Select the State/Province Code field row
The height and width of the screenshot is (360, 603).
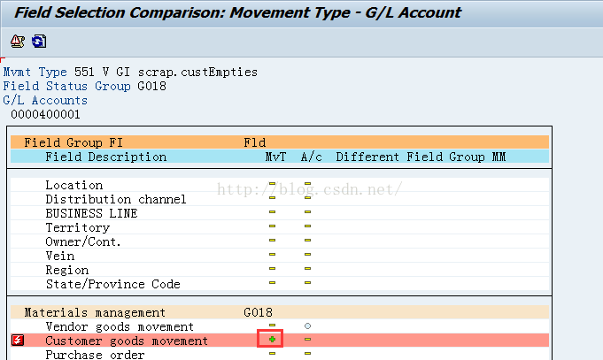click(280, 284)
